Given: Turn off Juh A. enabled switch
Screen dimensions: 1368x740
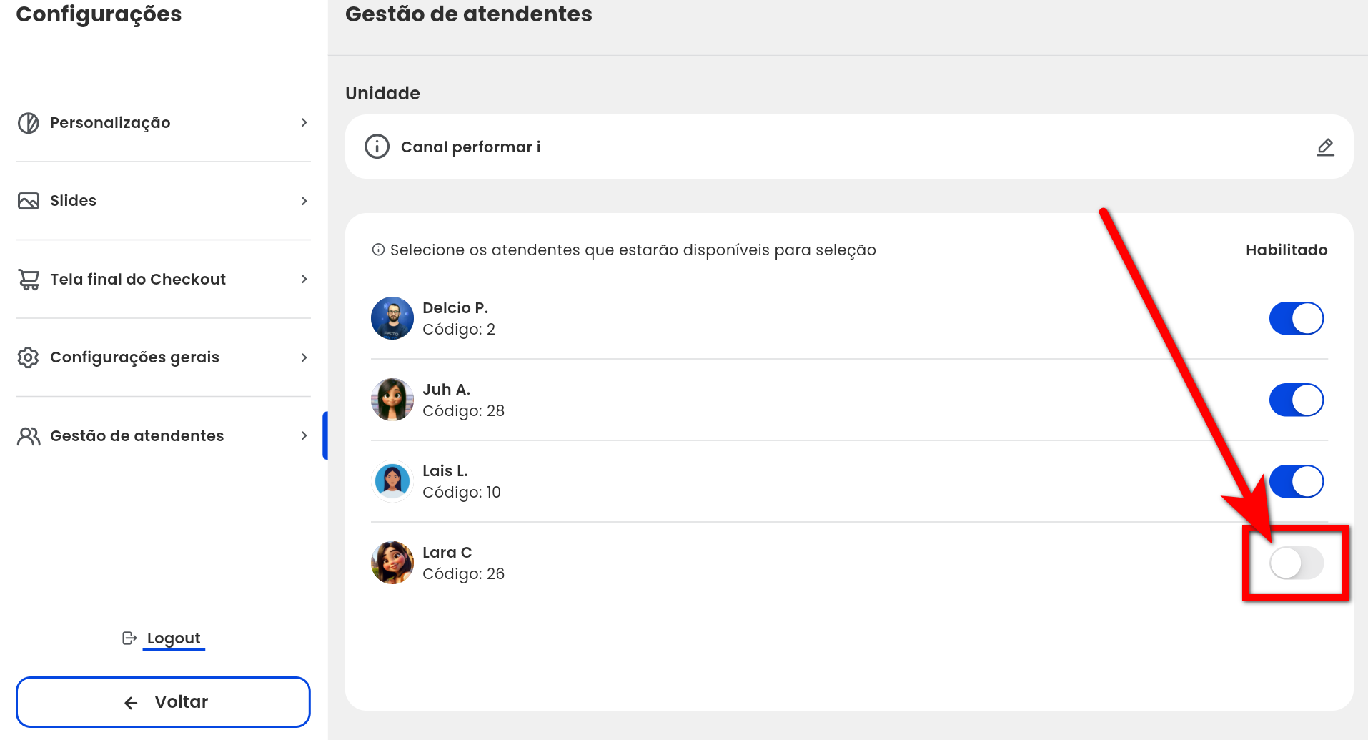Looking at the screenshot, I should [x=1296, y=400].
